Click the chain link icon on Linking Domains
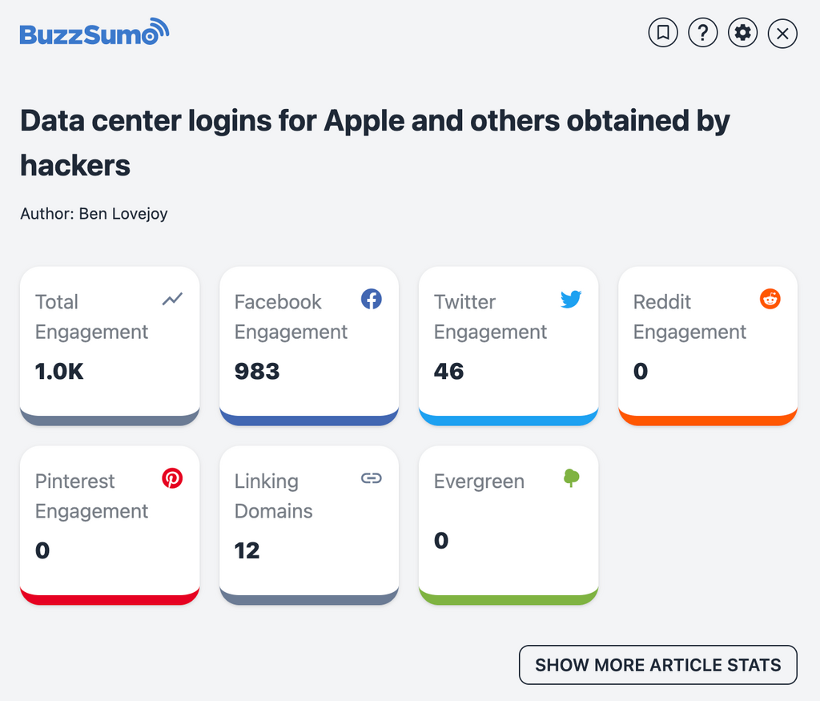The height and width of the screenshot is (701, 820). click(371, 478)
